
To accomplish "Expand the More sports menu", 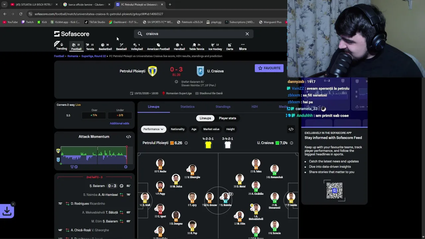I will (243, 46).
